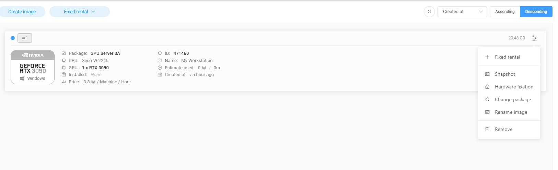Open the image settings sliders icon
This screenshot has width=558, height=170.
(x=534, y=38)
